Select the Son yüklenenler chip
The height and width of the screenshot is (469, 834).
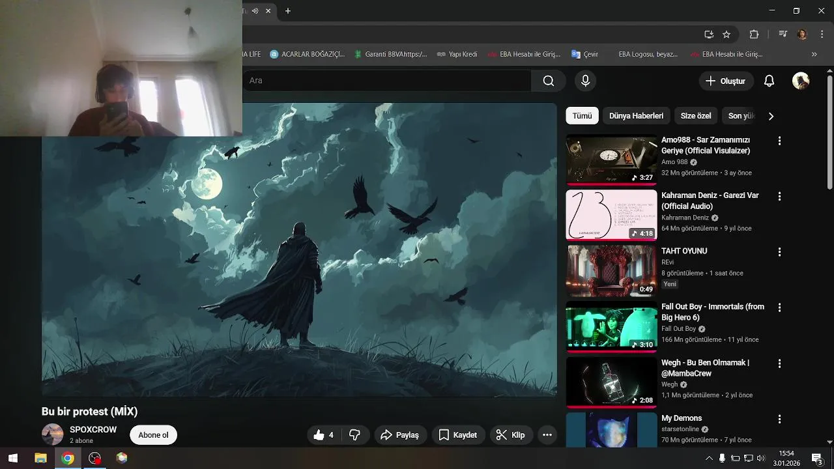point(740,116)
